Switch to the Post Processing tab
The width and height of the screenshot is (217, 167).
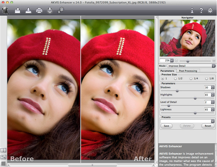(188, 71)
